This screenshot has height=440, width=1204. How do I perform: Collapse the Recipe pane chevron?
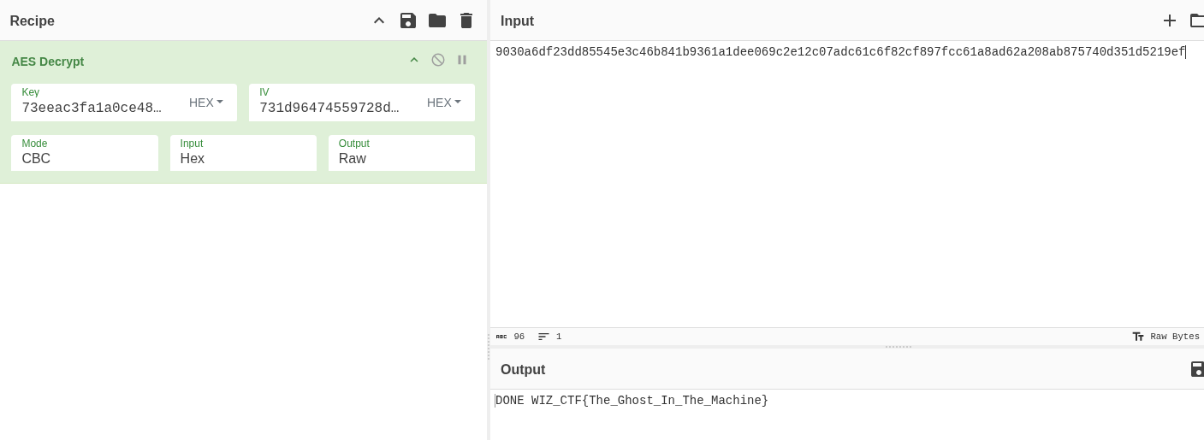point(379,21)
